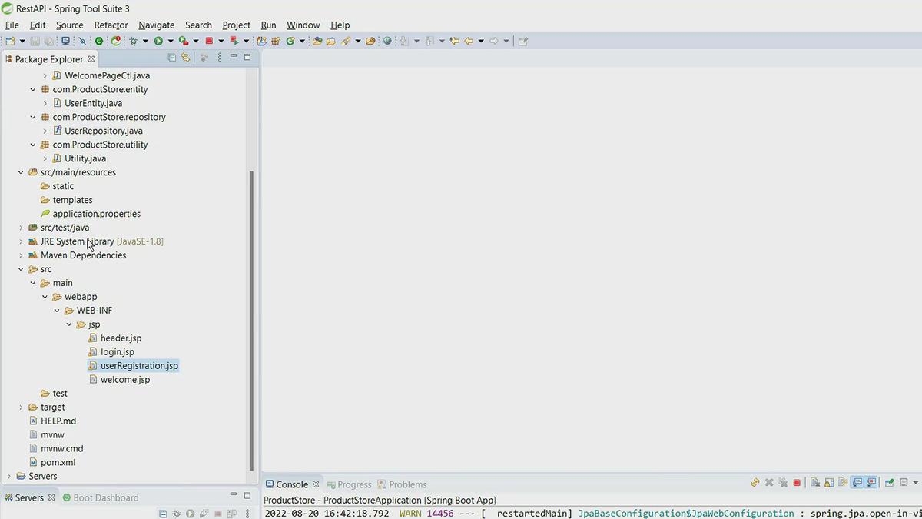Switch to the Boot Dashboard tab
The width and height of the screenshot is (922, 519).
tap(99, 497)
